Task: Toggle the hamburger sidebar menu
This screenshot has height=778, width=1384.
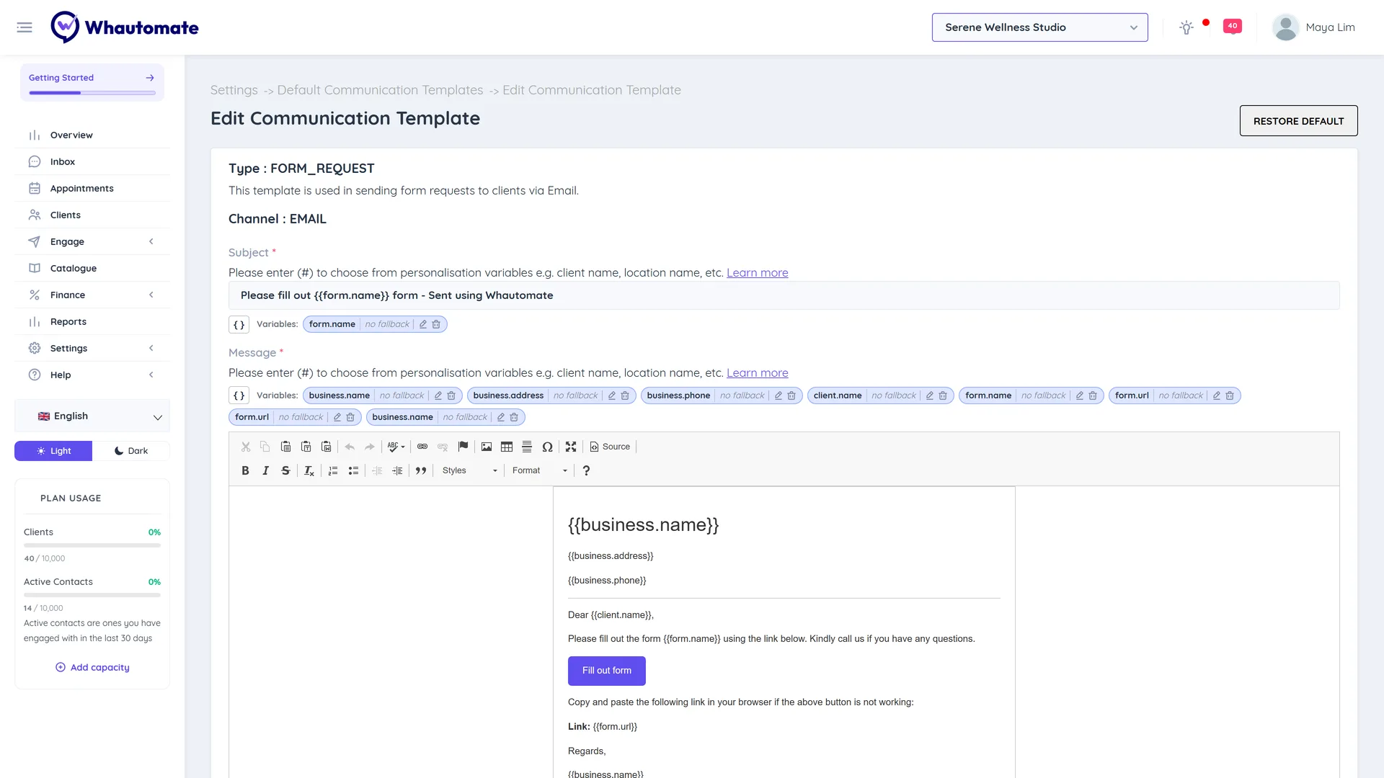Action: coord(25,27)
